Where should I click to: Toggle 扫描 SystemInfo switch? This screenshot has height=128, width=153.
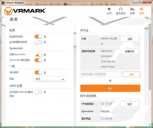(39, 55)
